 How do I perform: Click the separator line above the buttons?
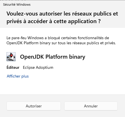(62, 94)
